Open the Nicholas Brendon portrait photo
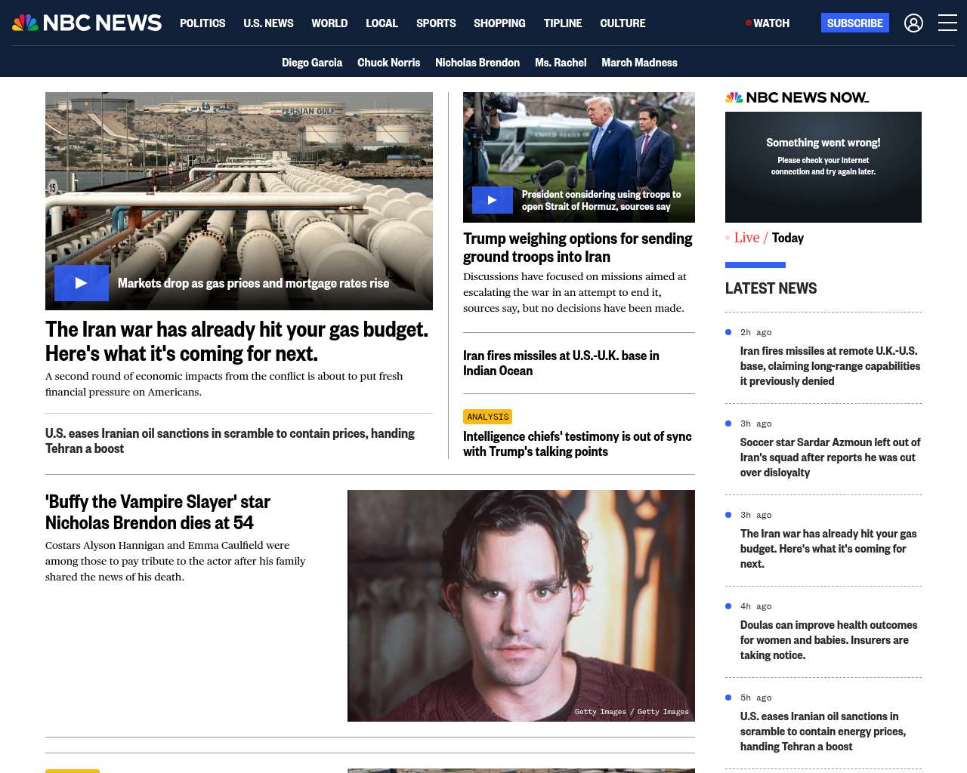Screen dimensions: 967x773 tap(521, 605)
